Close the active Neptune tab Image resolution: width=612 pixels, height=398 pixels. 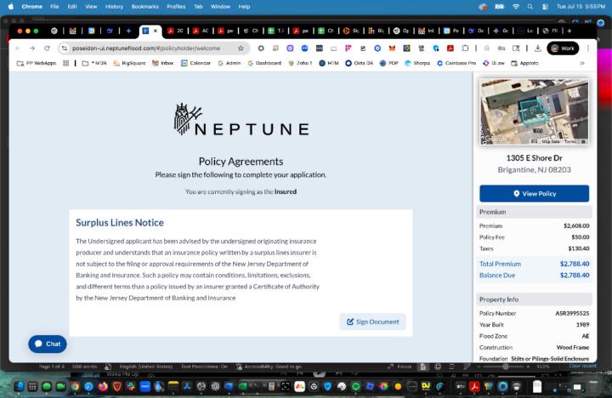[x=156, y=31]
